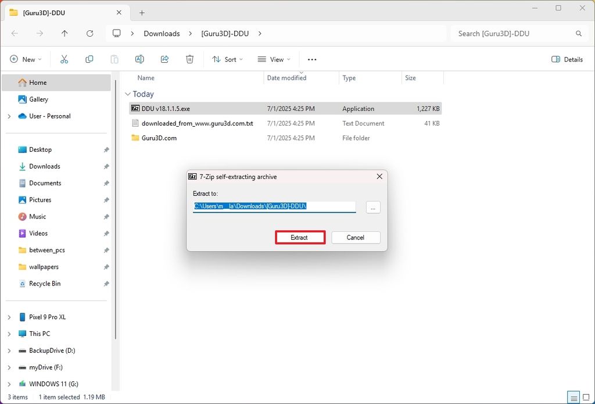Open the New dropdown menu
595x404 pixels.
tap(26, 59)
